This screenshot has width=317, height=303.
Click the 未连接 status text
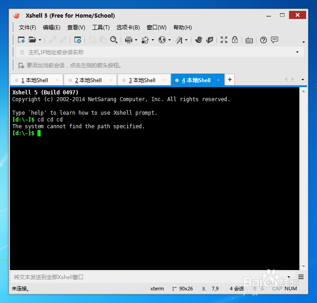pyautogui.click(x=20, y=289)
